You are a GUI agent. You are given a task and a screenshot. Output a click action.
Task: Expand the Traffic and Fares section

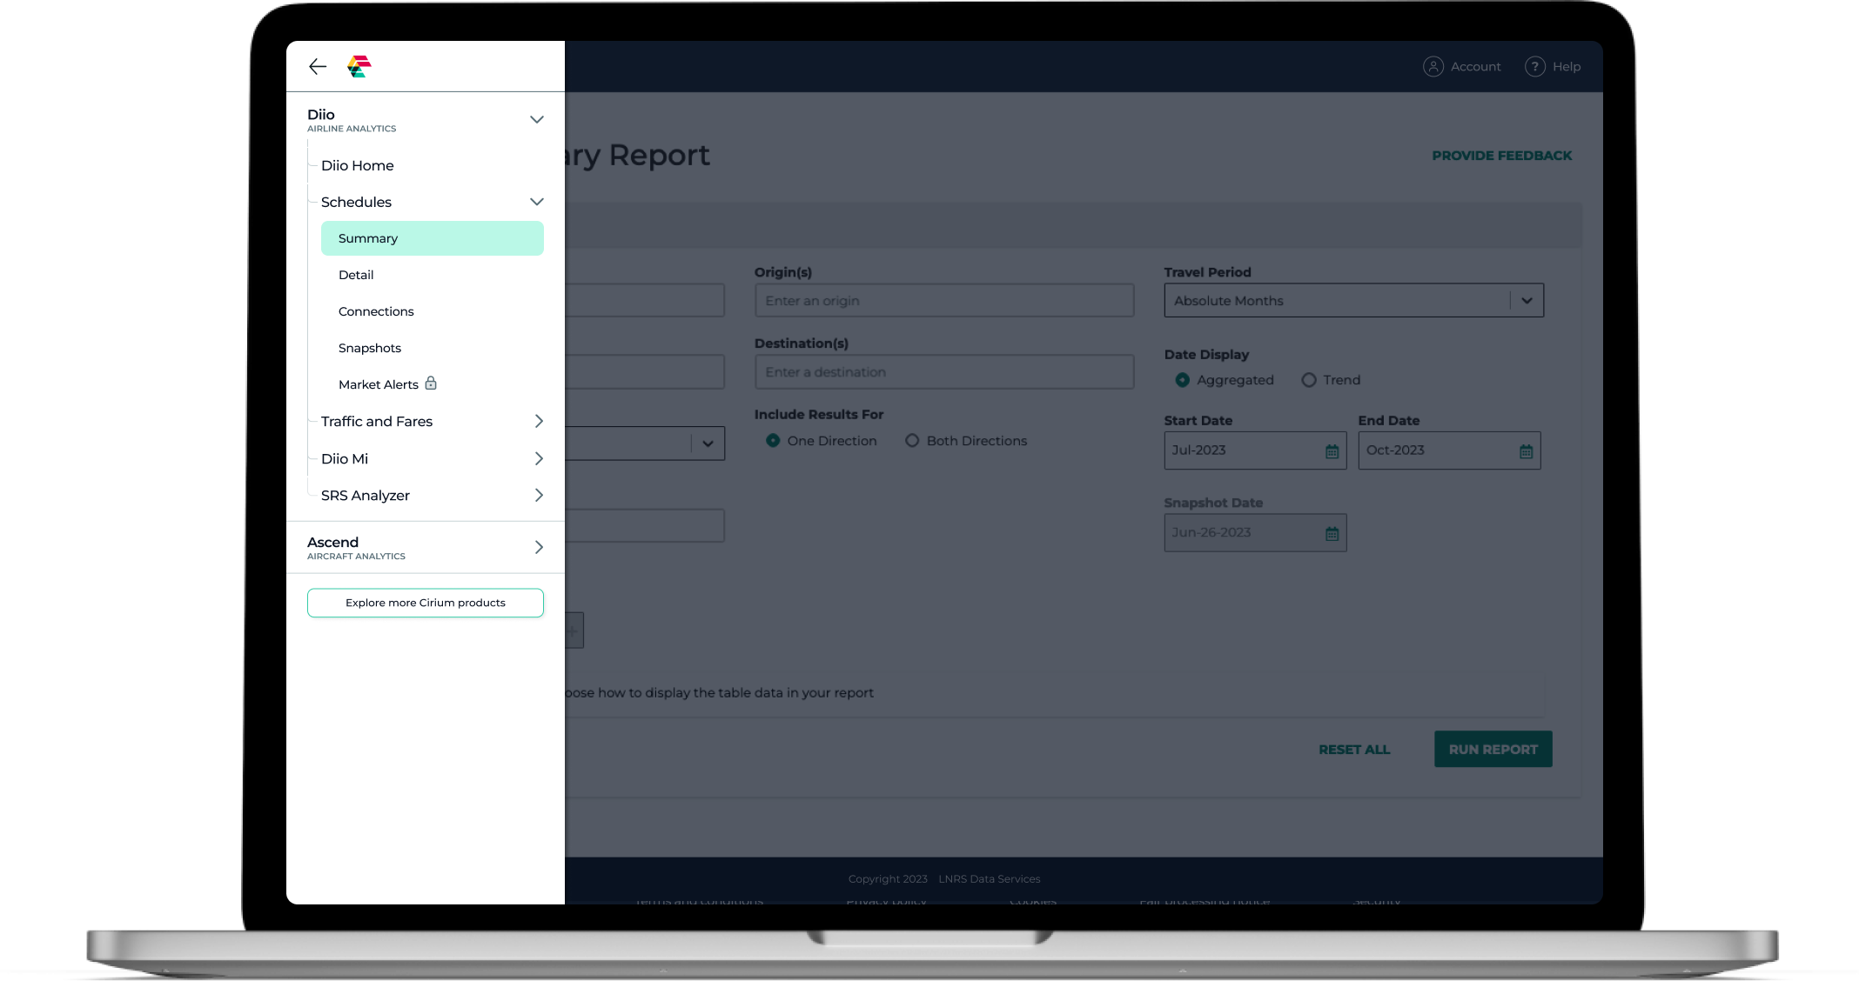click(x=538, y=422)
